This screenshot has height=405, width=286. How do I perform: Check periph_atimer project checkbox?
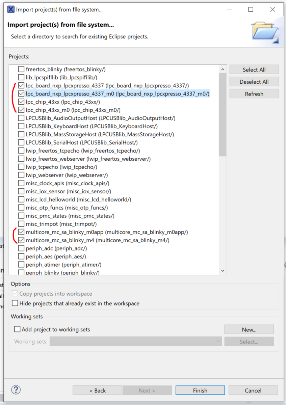(x=21, y=265)
